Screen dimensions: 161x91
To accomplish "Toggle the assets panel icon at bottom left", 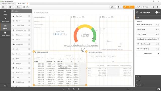I will (5, 86).
